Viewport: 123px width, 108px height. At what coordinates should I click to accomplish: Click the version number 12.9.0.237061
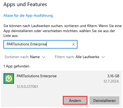27,87
